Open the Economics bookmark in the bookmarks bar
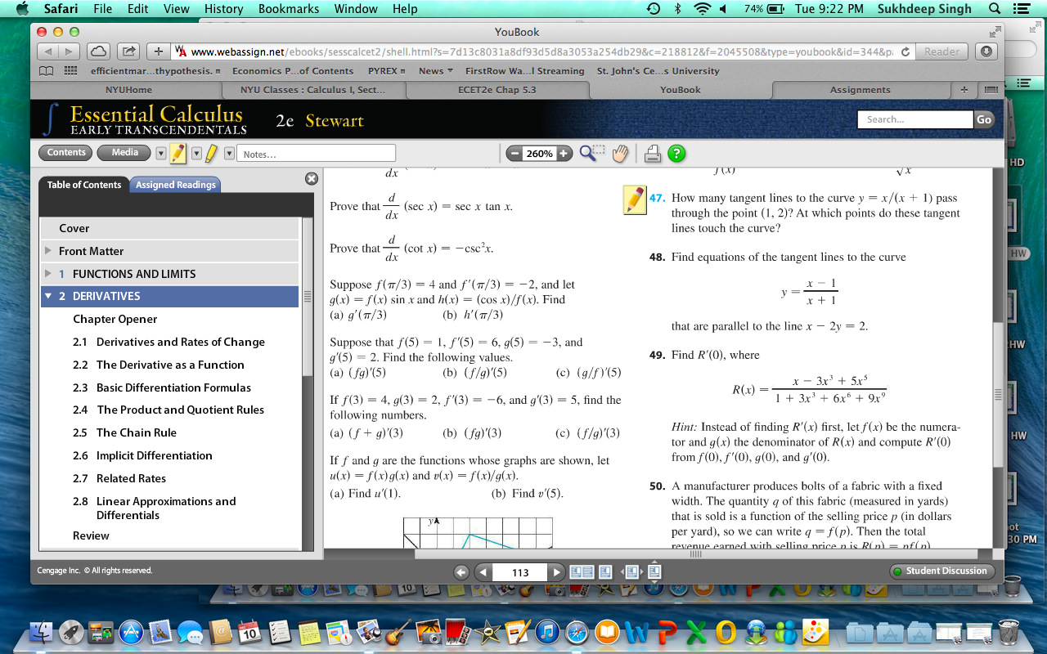The width and height of the screenshot is (1047, 654). (x=293, y=71)
